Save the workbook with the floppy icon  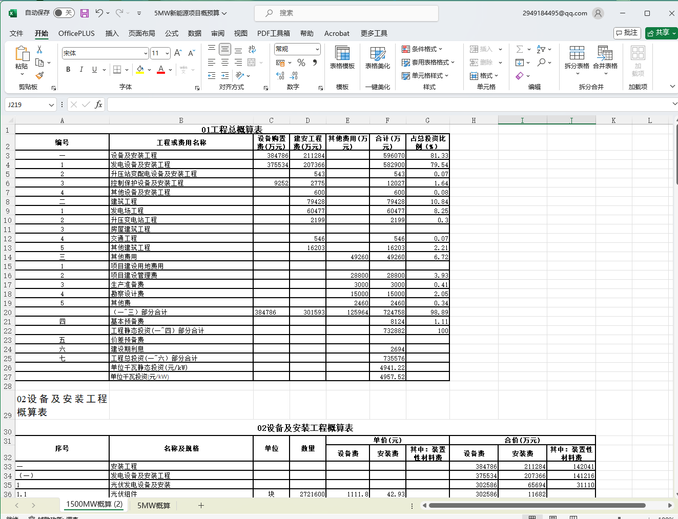click(85, 13)
